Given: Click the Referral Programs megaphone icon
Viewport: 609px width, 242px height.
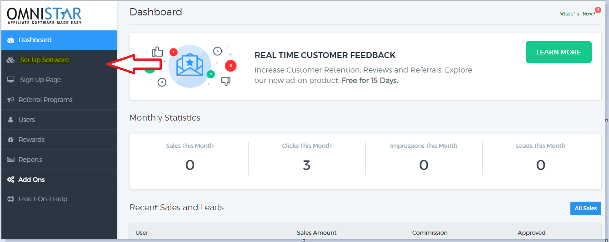Looking at the screenshot, I should 11,100.
